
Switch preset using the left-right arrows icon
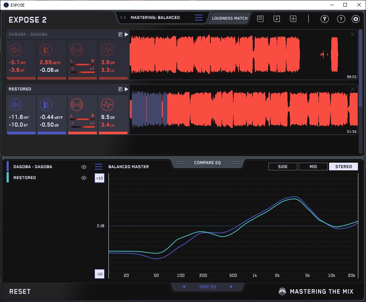[x=123, y=18]
